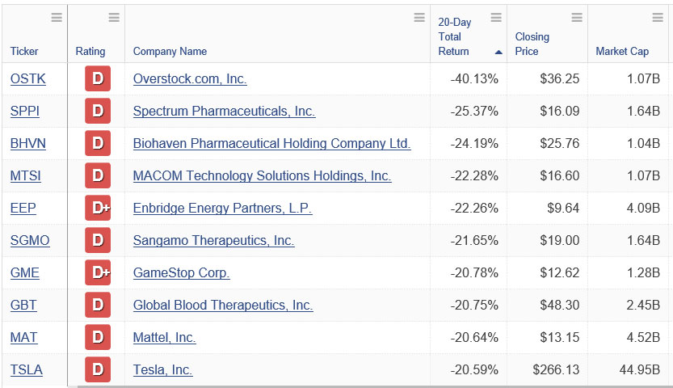
Task: Open the Market Cap column menu icon
Action: point(658,18)
